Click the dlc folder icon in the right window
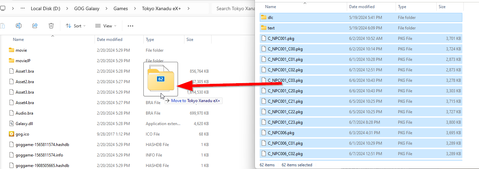 tap(264, 17)
